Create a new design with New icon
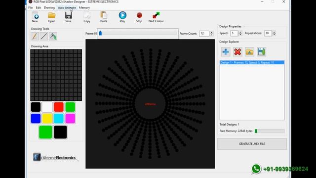 pos(35,17)
